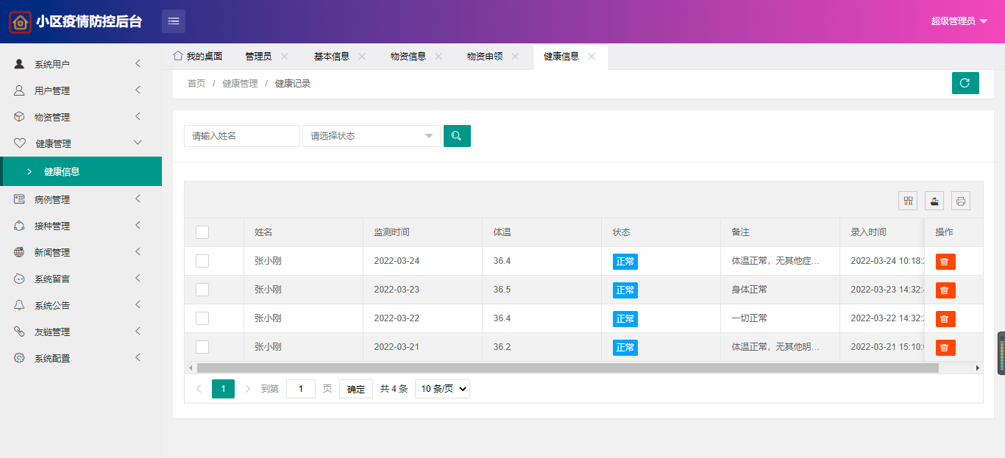Close the 物资申领 tab
The width and height of the screenshot is (1005, 458).
pos(515,57)
